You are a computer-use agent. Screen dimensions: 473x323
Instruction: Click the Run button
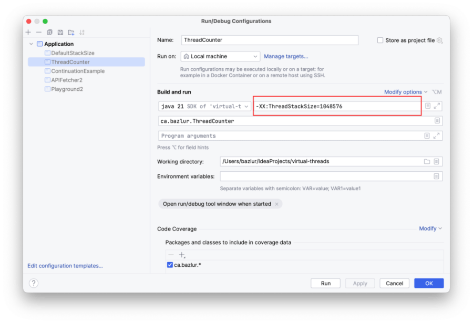(325, 284)
